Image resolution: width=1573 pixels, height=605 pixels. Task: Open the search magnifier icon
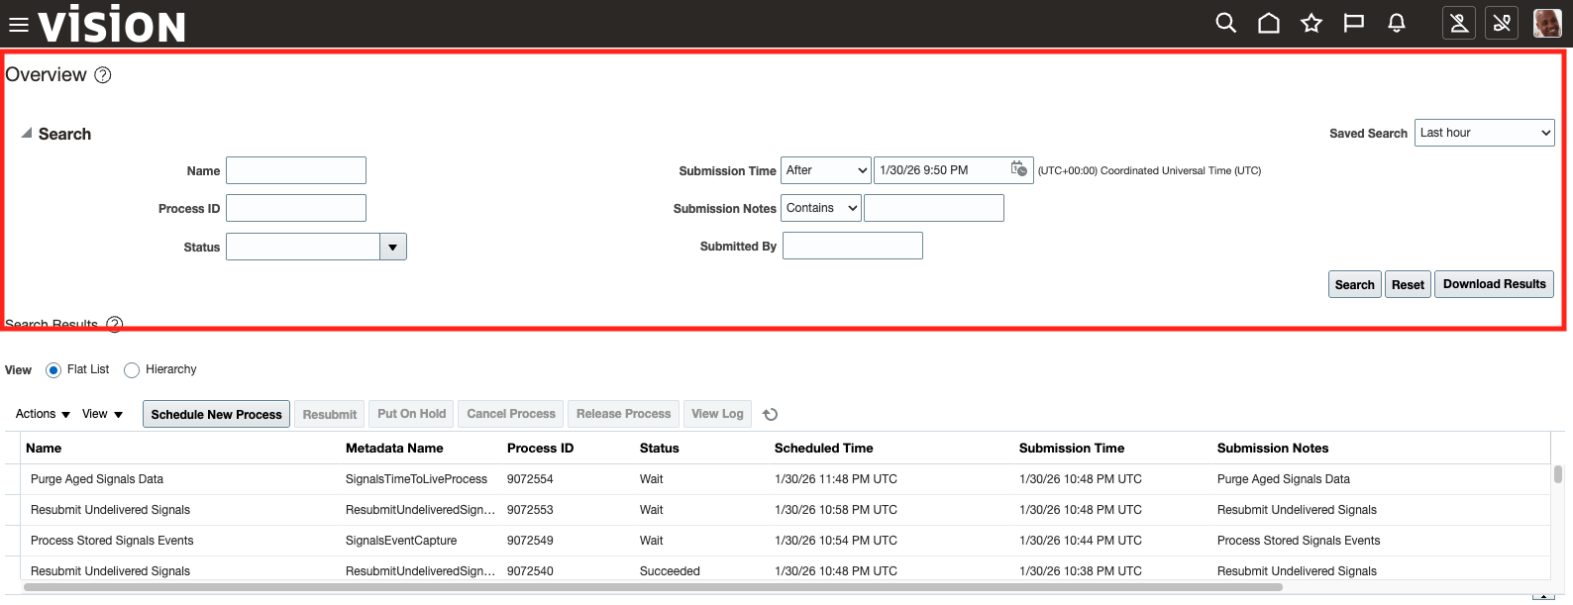[x=1225, y=23]
